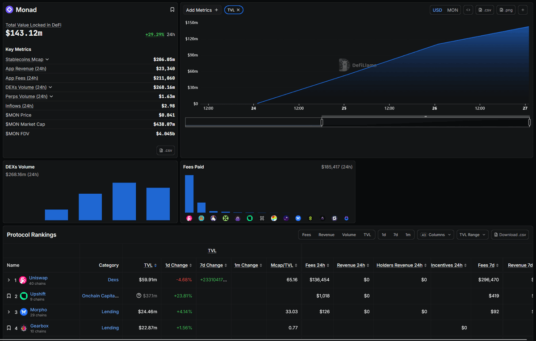Screen dimensions: 536x341
Task: Open the Onchain Capital category link for Upshift
Action: [100, 296]
